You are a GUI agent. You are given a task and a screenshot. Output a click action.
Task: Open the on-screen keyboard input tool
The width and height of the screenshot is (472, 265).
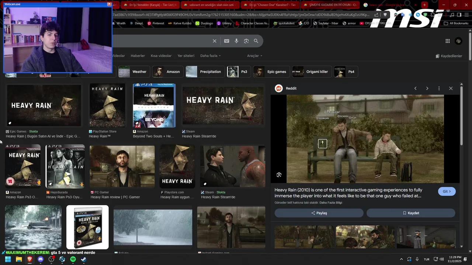[226, 41]
